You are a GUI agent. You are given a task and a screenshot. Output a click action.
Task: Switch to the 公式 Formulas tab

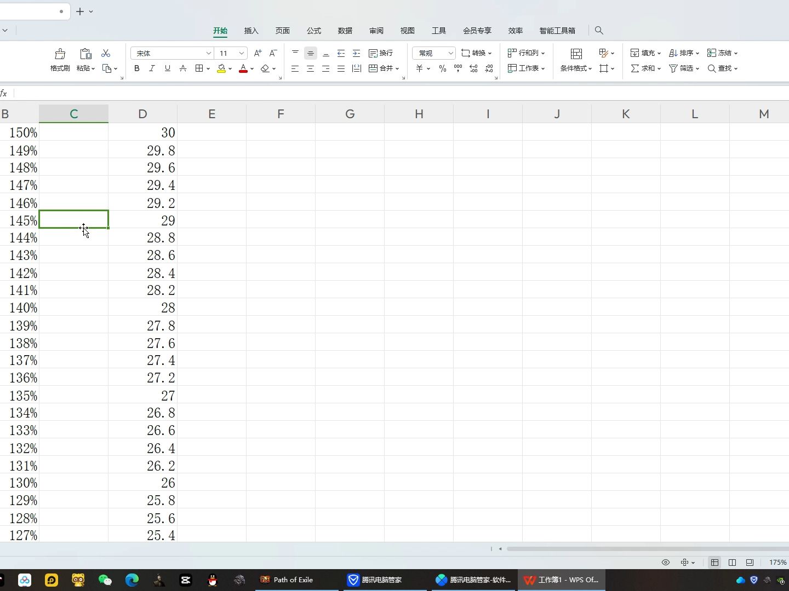coord(313,31)
